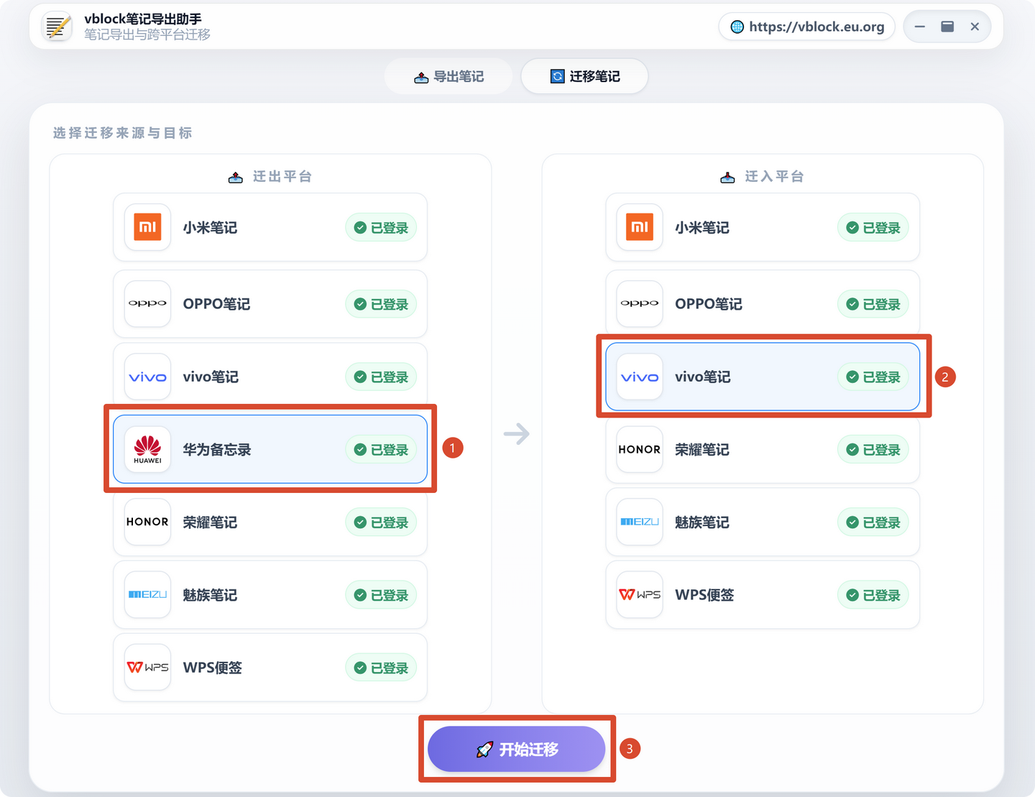Image resolution: width=1035 pixels, height=797 pixels.
Task: Select vivo笔记 as the 迁出平台 source
Action: tap(270, 377)
